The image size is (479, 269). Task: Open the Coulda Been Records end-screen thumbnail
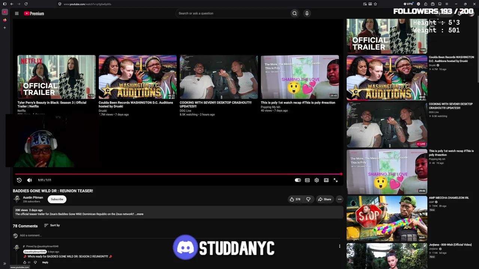138,77
